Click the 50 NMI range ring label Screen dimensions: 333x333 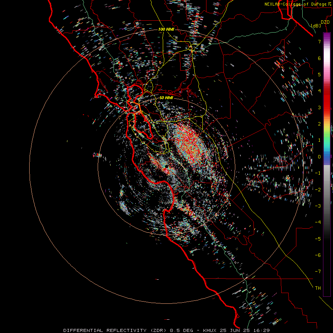pos(166,98)
